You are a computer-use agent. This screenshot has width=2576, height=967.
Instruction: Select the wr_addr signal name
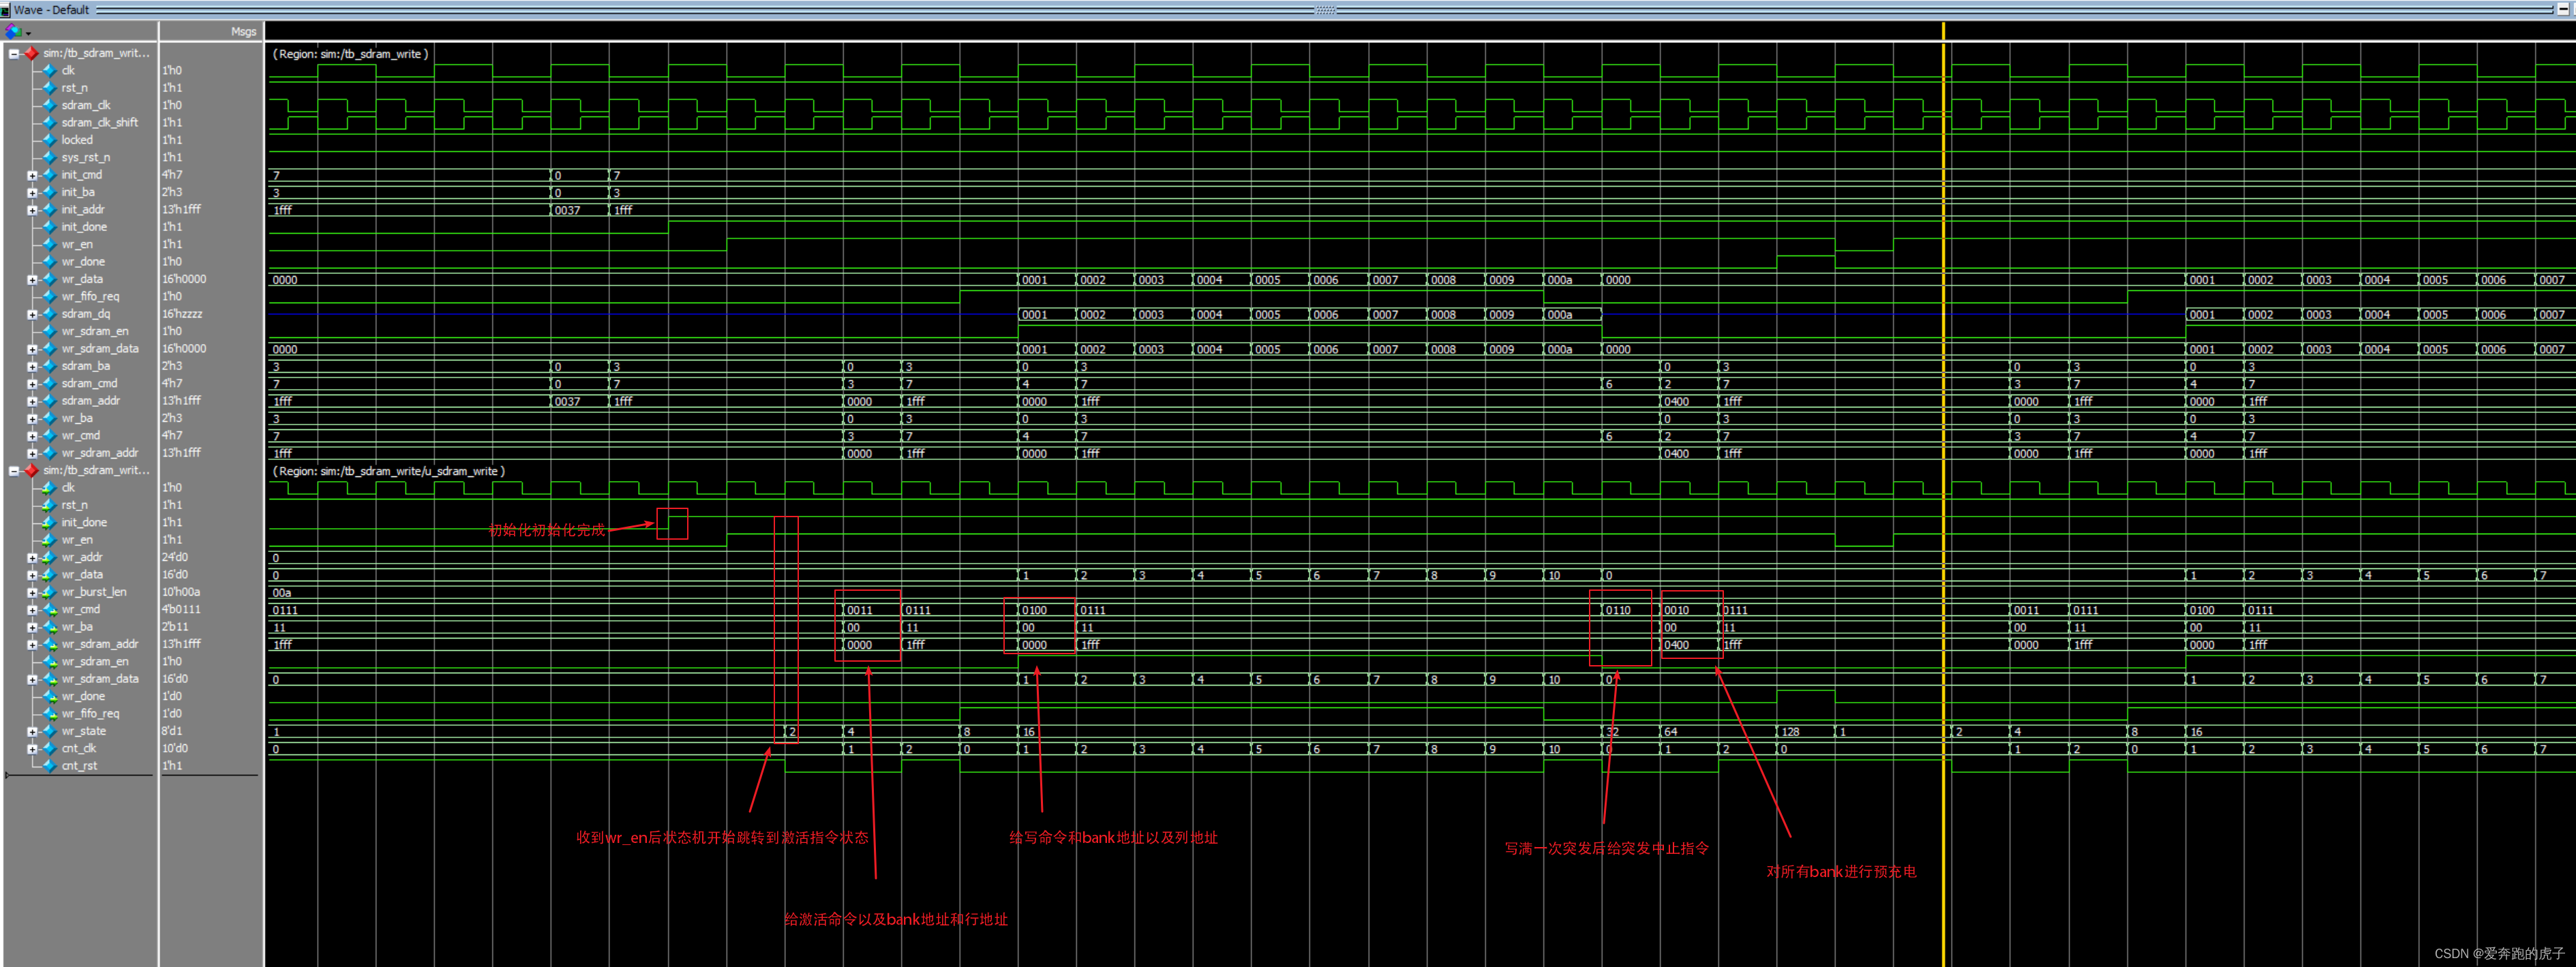tap(82, 557)
